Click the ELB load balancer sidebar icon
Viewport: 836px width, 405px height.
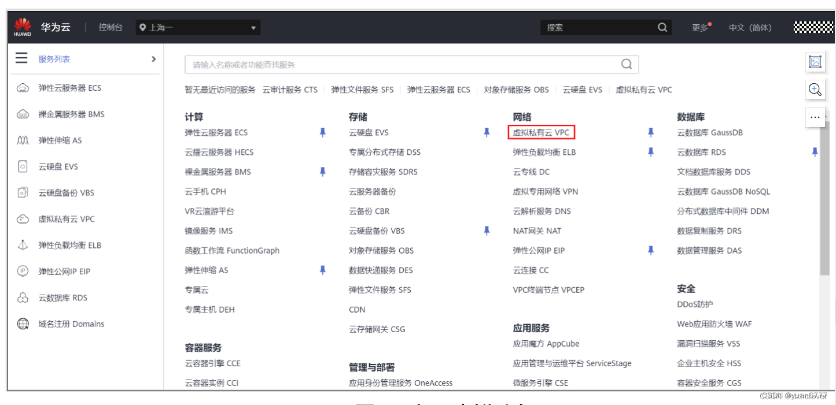coord(23,245)
